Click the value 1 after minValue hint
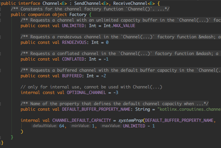 click(x=93, y=126)
